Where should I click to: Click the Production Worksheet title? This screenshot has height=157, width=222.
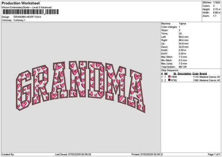click(21, 3)
